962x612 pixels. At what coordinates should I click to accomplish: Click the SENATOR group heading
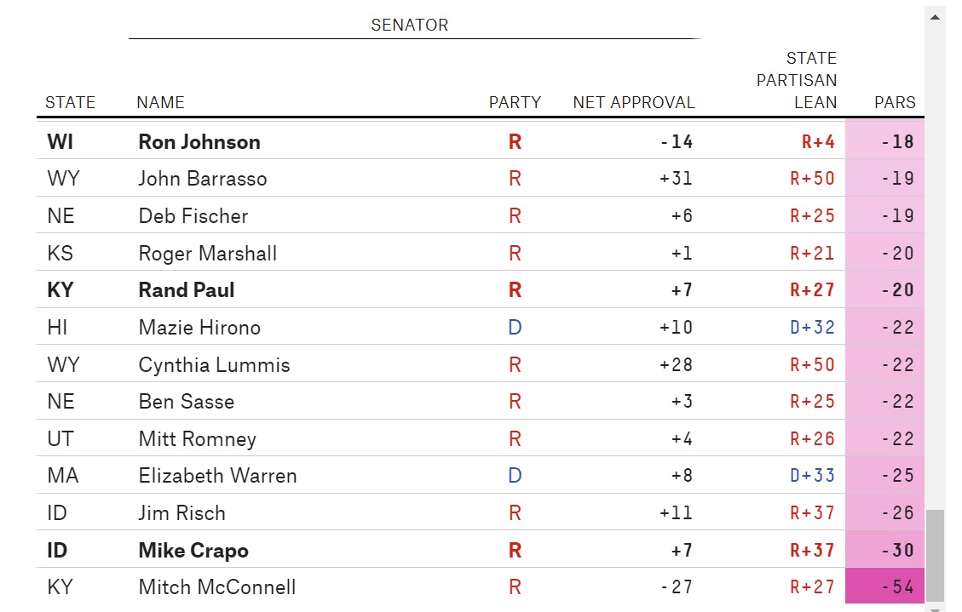(x=409, y=26)
